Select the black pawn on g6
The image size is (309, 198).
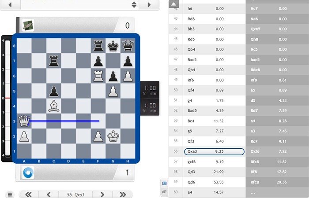tap(113, 76)
